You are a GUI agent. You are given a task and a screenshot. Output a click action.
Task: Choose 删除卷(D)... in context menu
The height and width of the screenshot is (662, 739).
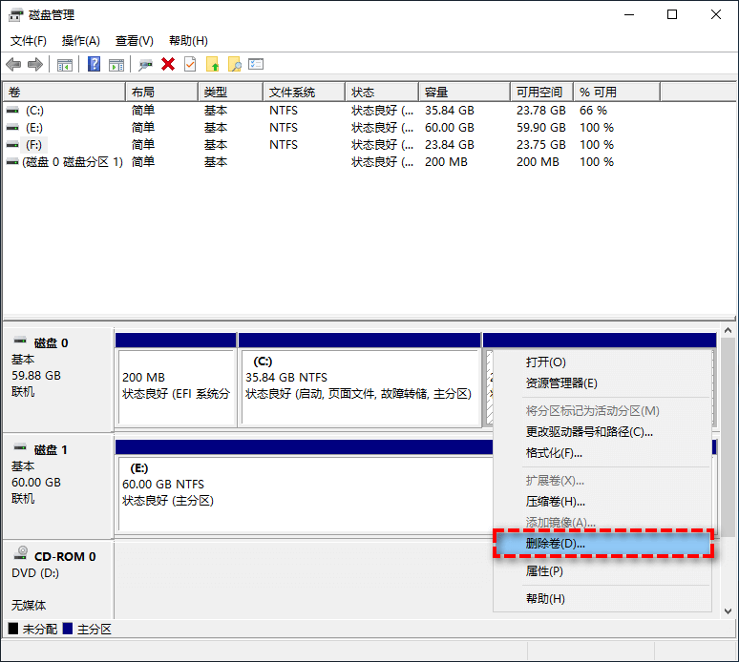[x=602, y=544]
